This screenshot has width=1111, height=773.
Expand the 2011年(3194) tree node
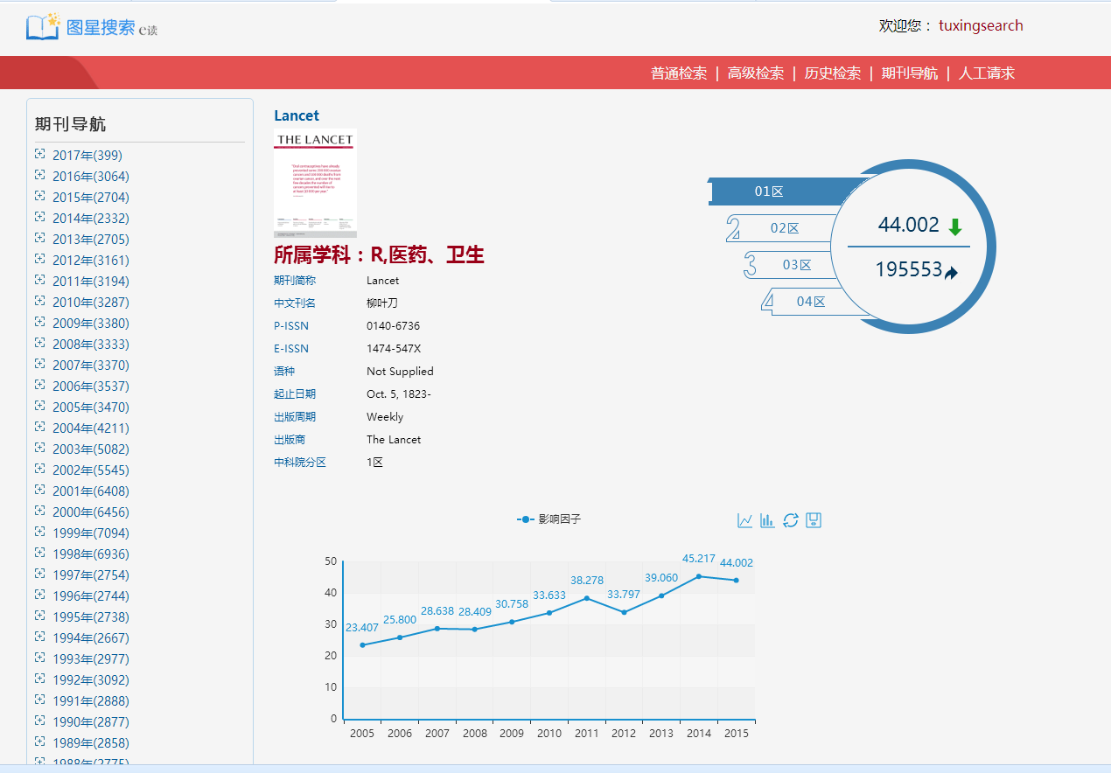[39, 280]
